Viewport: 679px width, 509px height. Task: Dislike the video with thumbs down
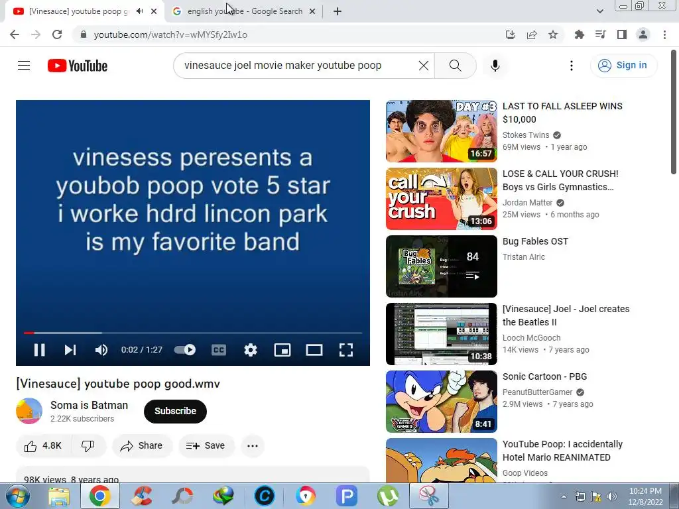point(88,446)
